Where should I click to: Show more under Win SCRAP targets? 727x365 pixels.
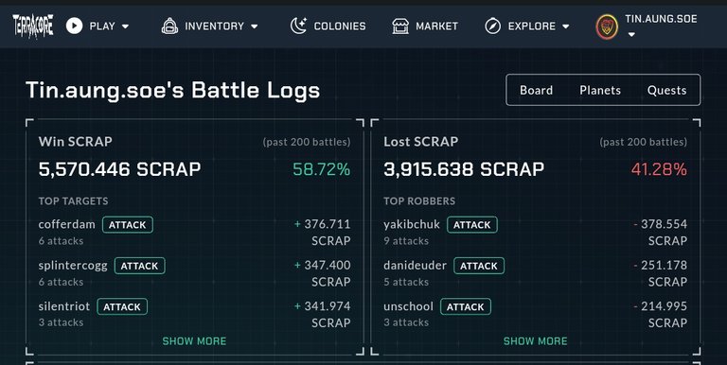[x=194, y=341]
